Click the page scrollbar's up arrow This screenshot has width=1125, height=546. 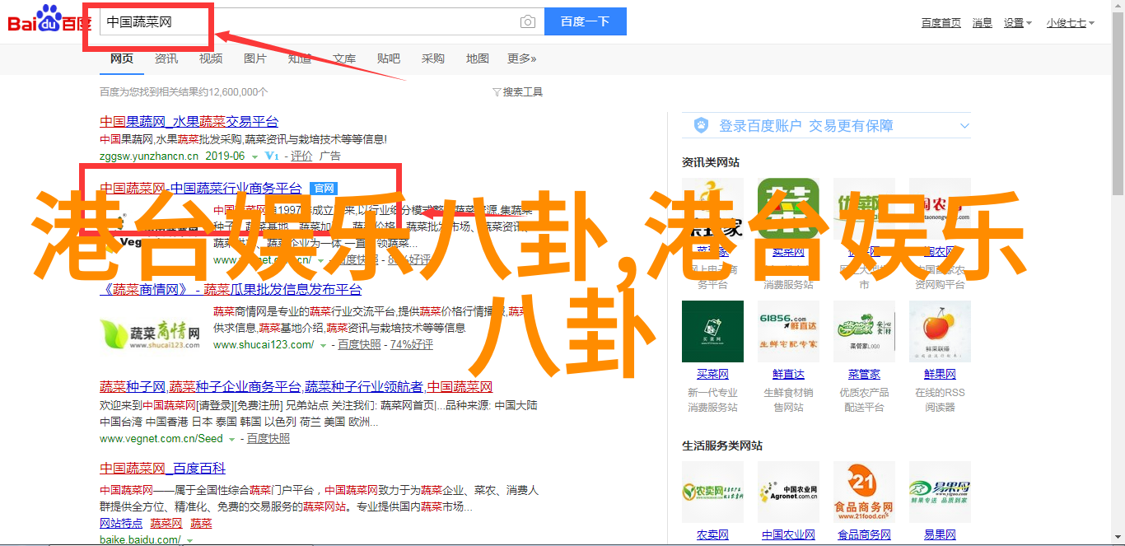(x=1118, y=7)
